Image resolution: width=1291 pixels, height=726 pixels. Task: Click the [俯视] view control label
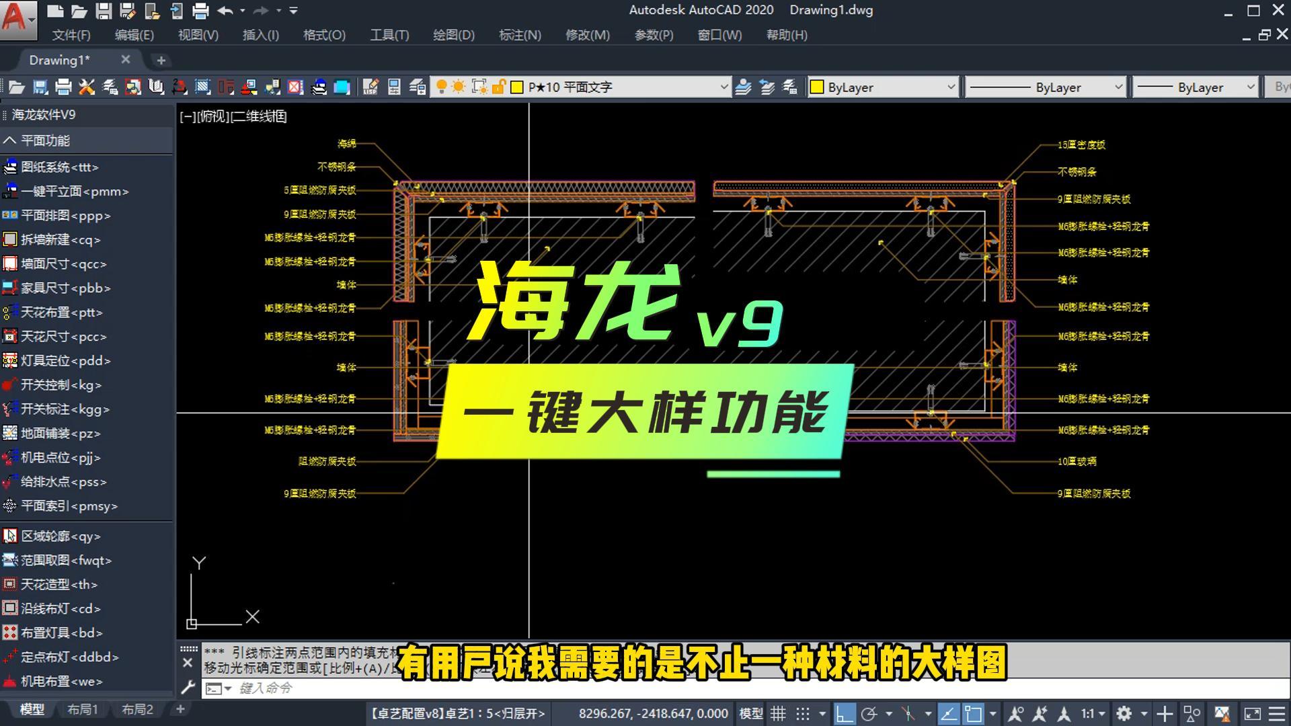click(x=214, y=116)
